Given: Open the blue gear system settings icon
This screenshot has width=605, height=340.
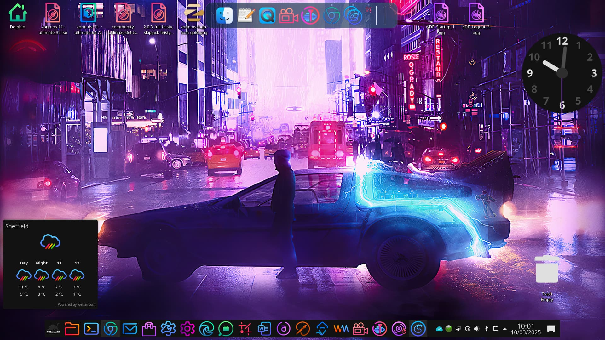Looking at the screenshot, I should tap(168, 329).
